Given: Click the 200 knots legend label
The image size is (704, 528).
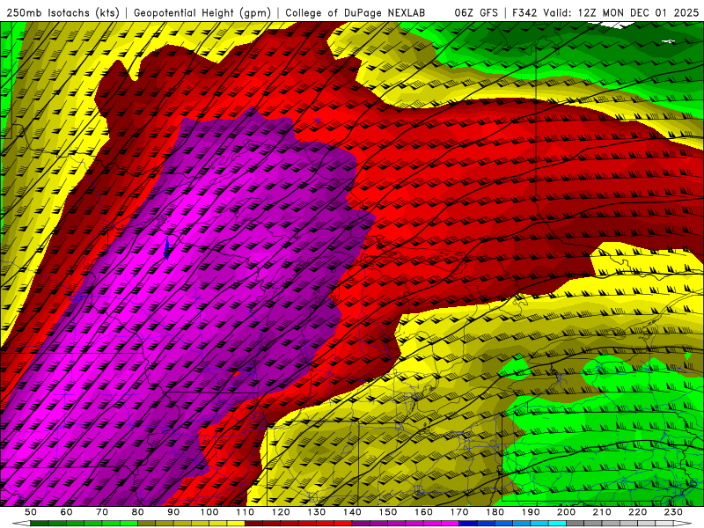Looking at the screenshot, I should click(x=566, y=512).
